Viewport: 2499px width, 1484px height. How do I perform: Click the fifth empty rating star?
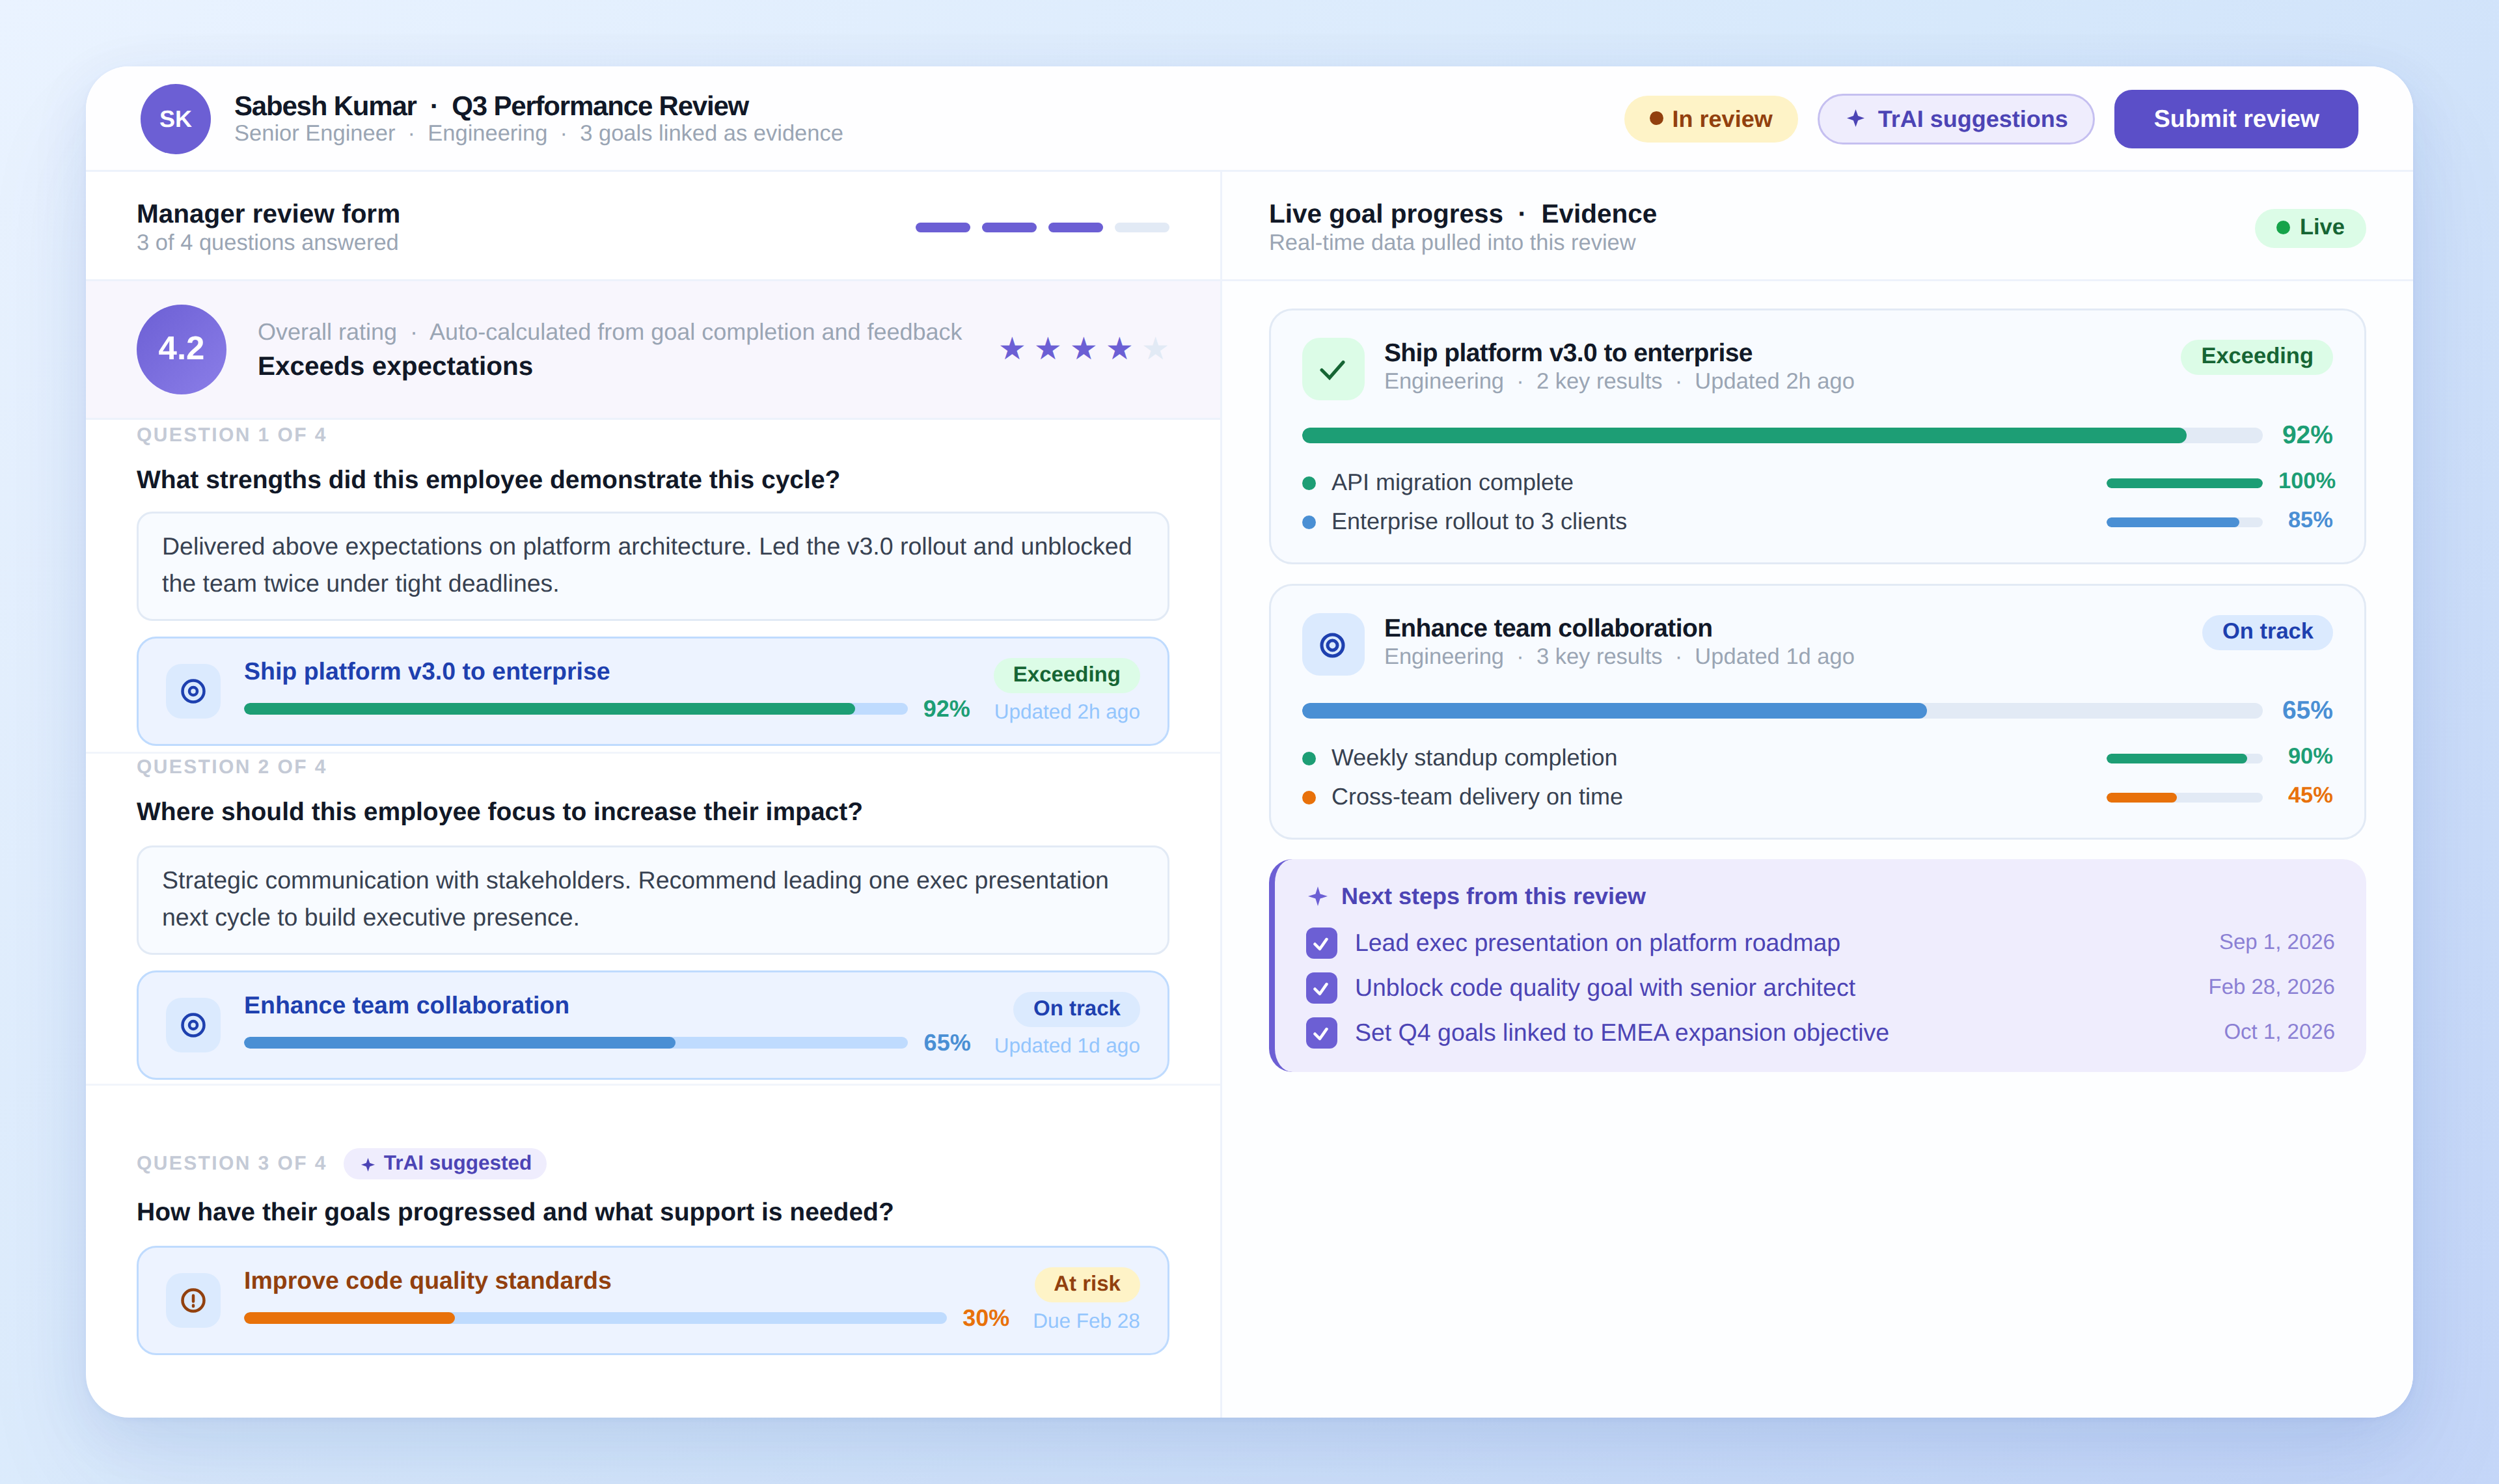tap(1156, 348)
